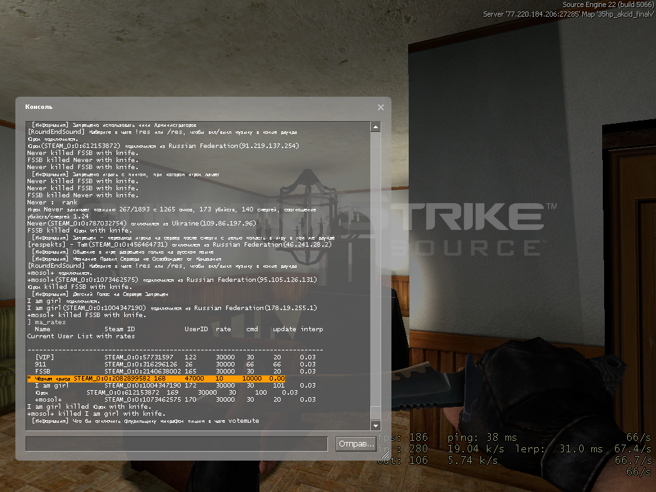Click 'Current User List with rates' text
656x492 pixels.
pos(81,336)
